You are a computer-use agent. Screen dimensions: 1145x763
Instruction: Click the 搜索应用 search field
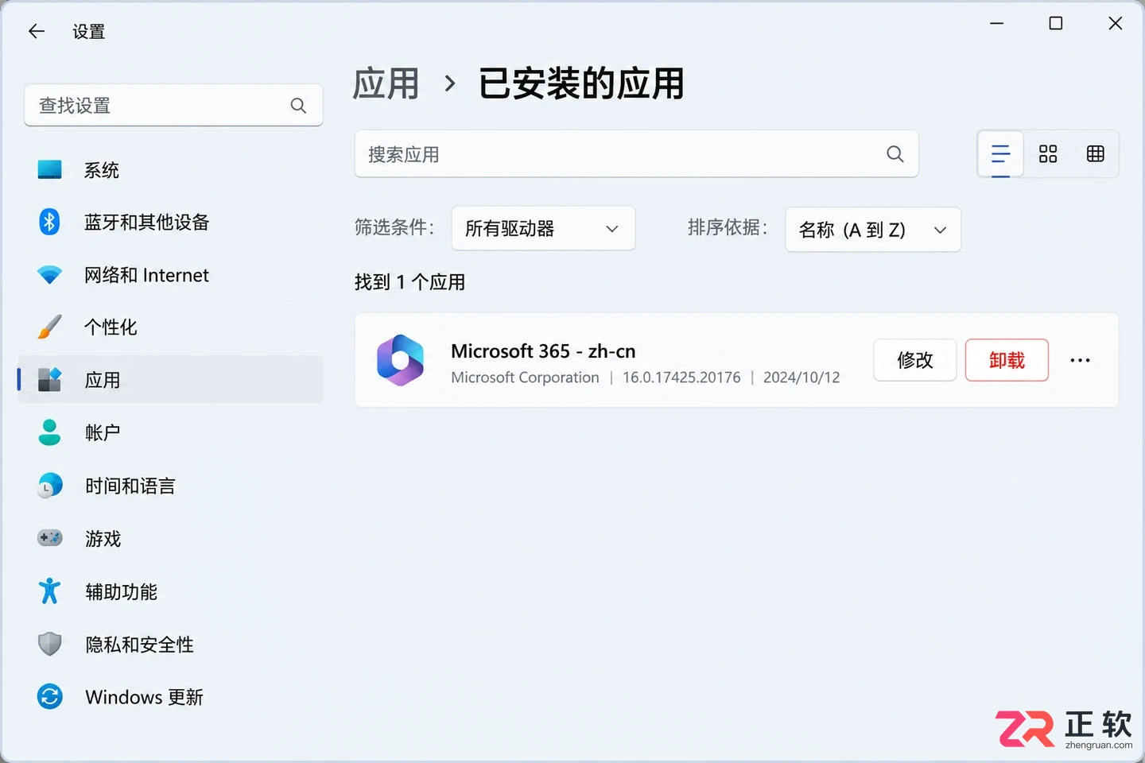pos(636,154)
